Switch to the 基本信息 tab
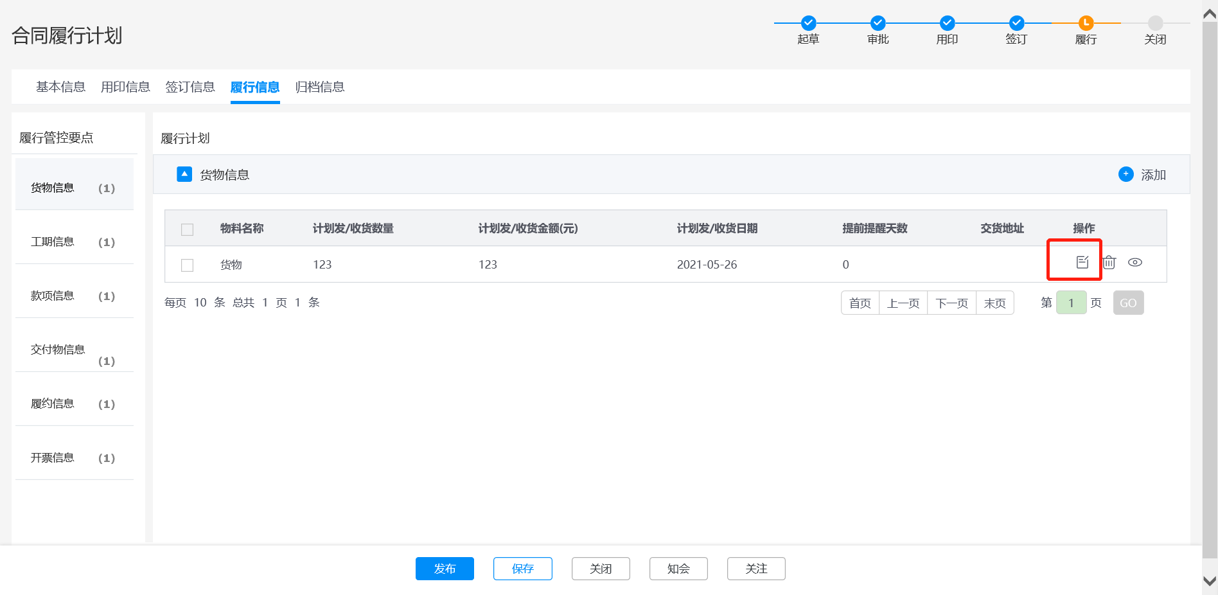This screenshot has height=595, width=1218. point(60,87)
